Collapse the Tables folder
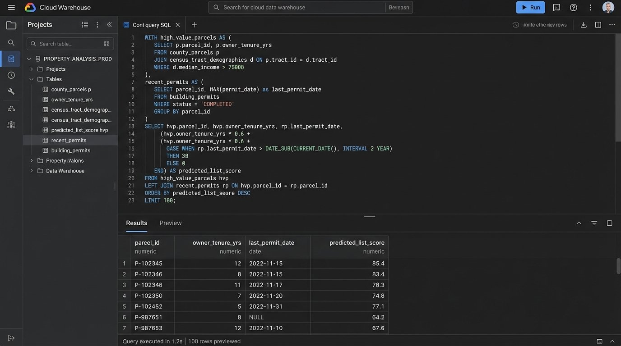 pyautogui.click(x=32, y=79)
